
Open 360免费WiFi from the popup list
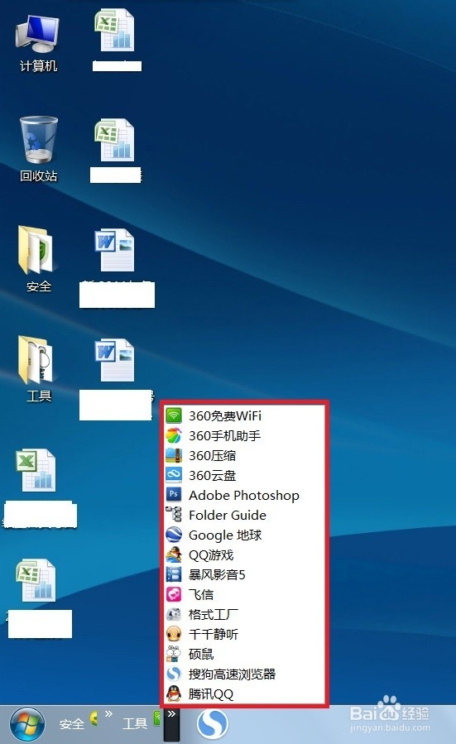click(244, 415)
